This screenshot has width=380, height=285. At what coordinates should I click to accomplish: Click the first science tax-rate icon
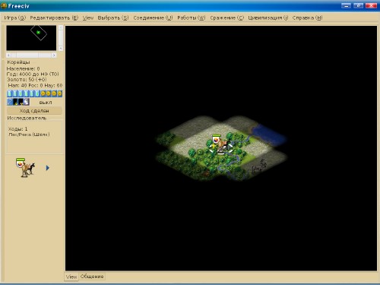10,93
